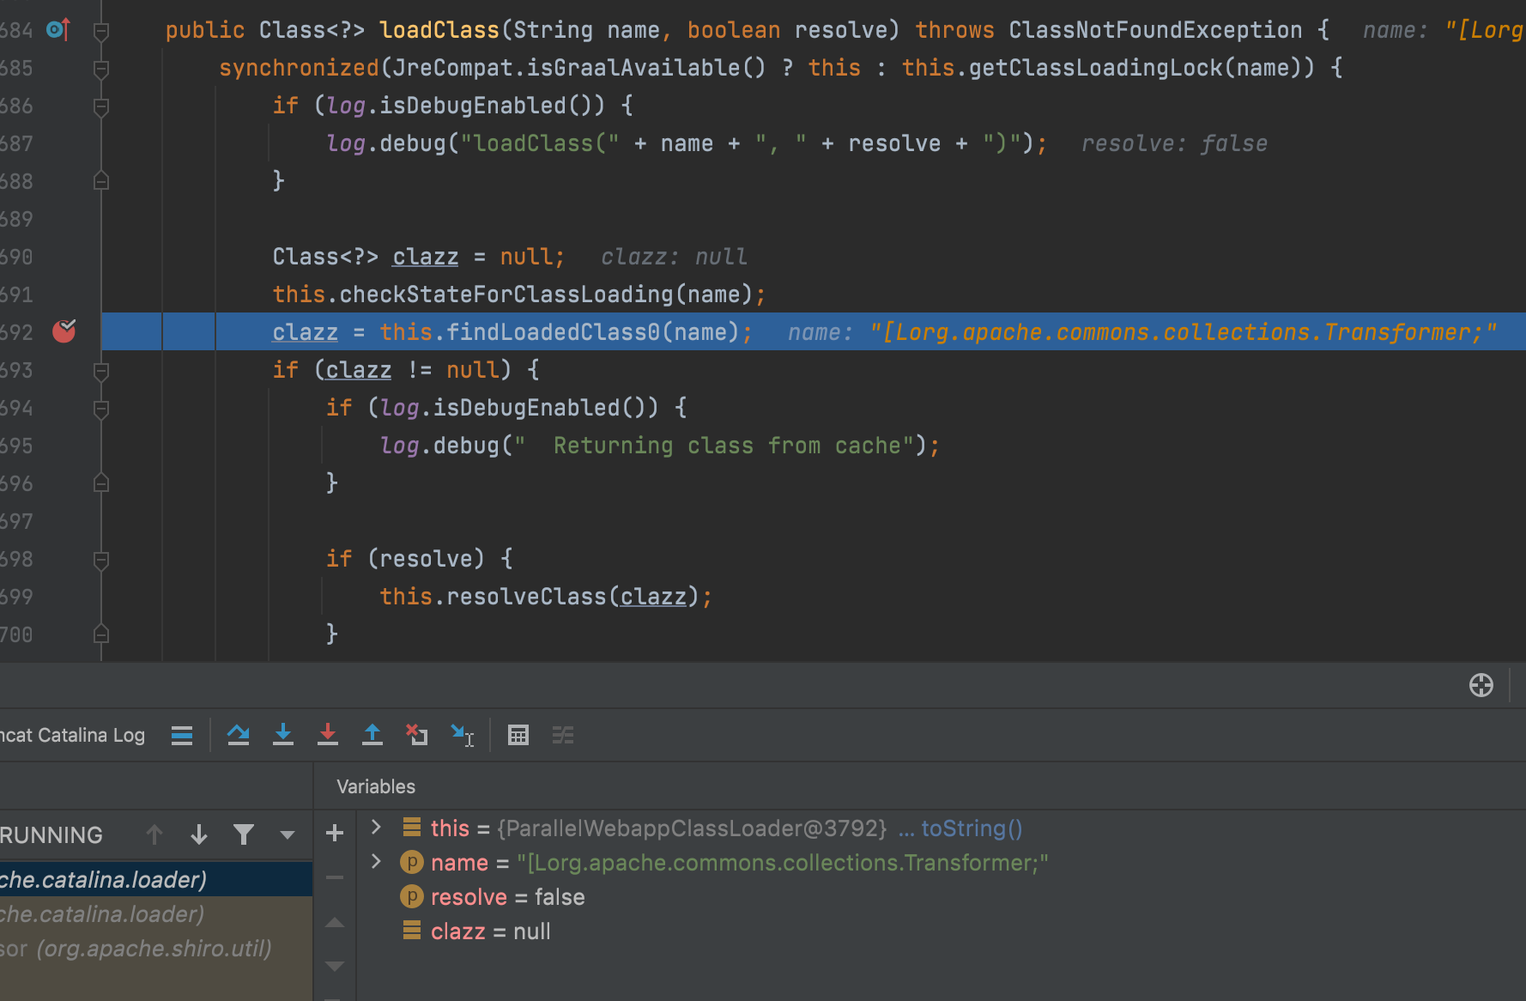Add a new watch with plus icon
Viewport: 1526px width, 1001px height.
(335, 833)
